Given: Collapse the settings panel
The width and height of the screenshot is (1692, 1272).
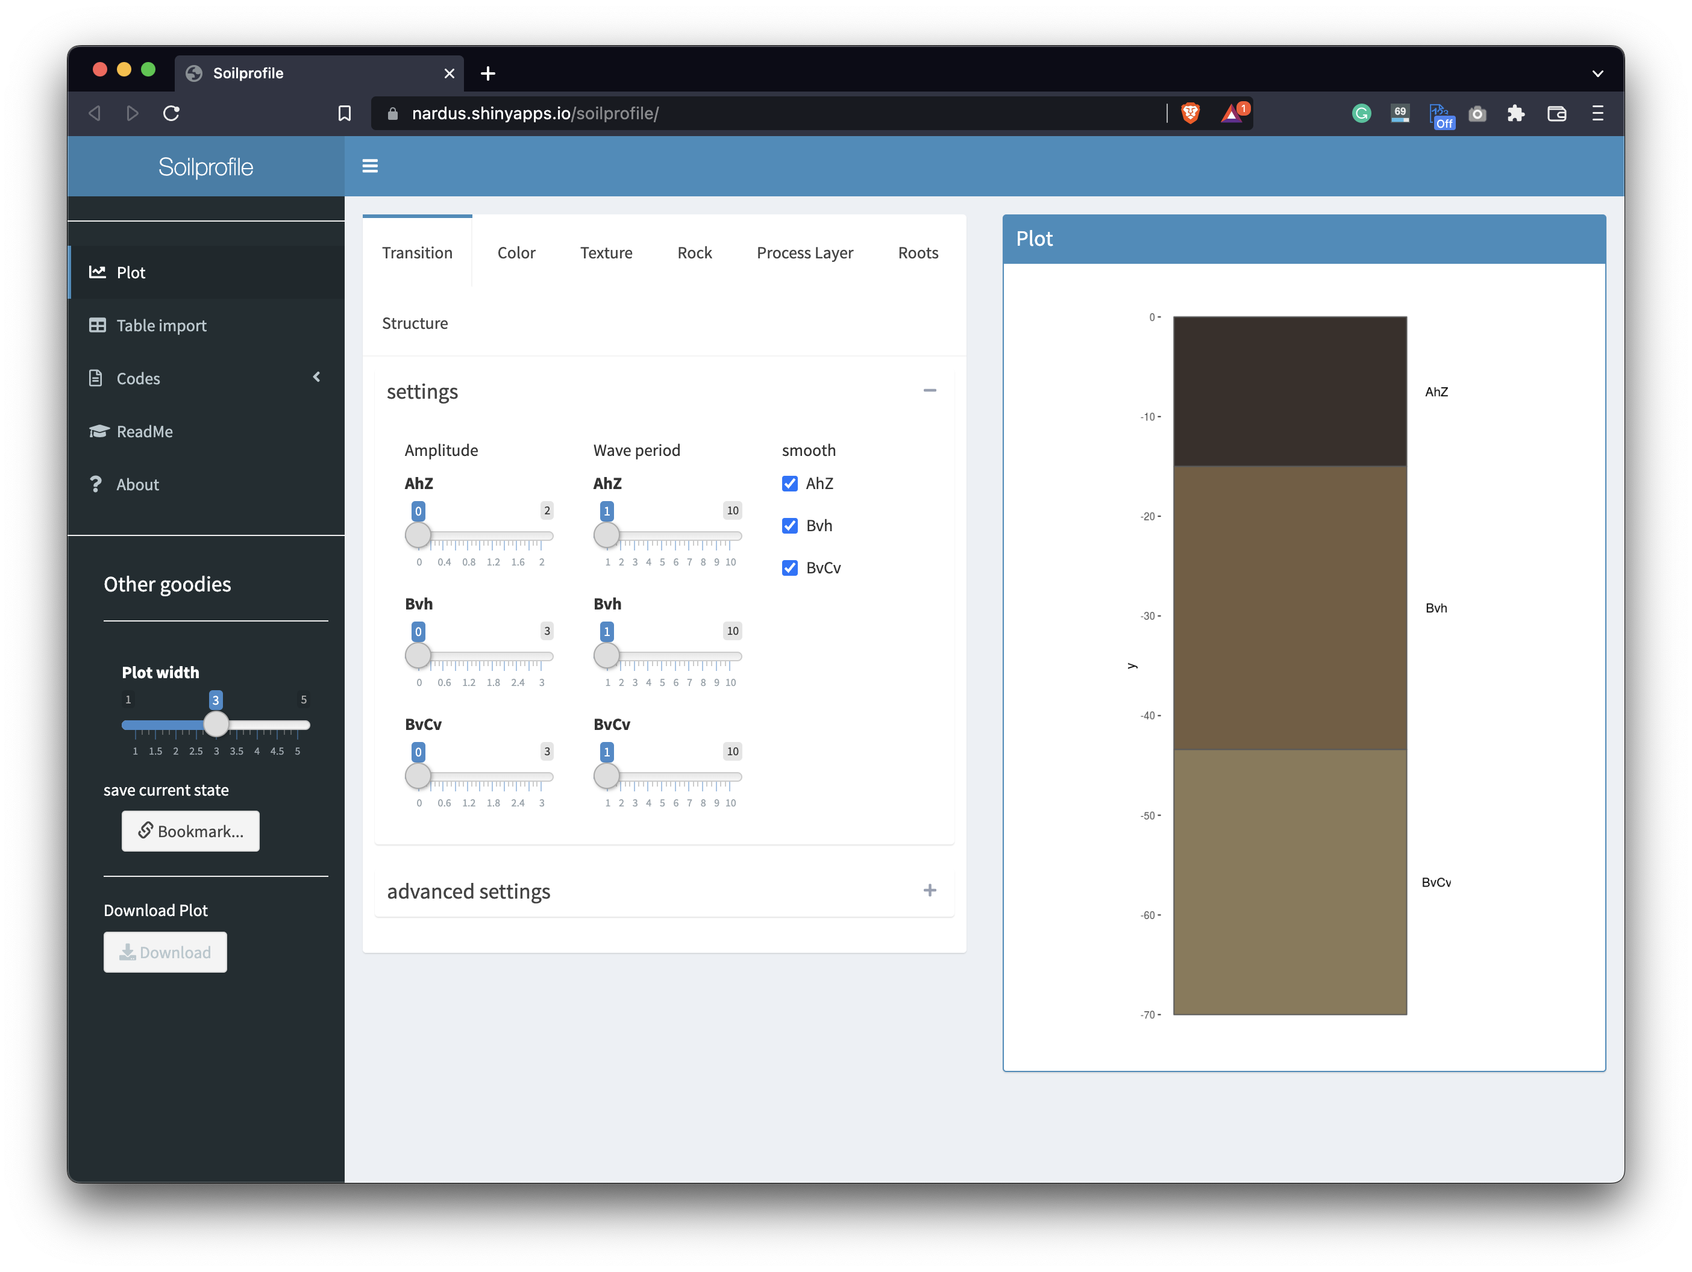Looking at the screenshot, I should click(933, 390).
